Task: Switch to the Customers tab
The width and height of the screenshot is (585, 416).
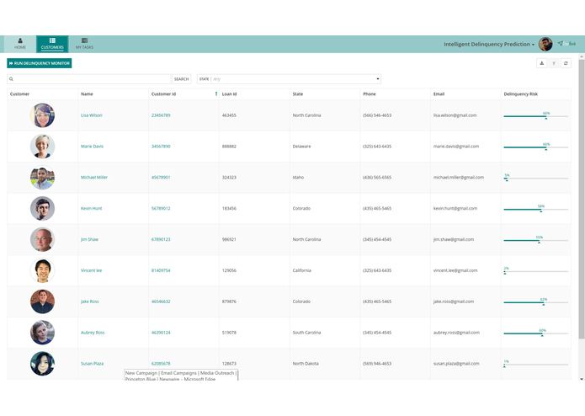Action: pyautogui.click(x=52, y=44)
